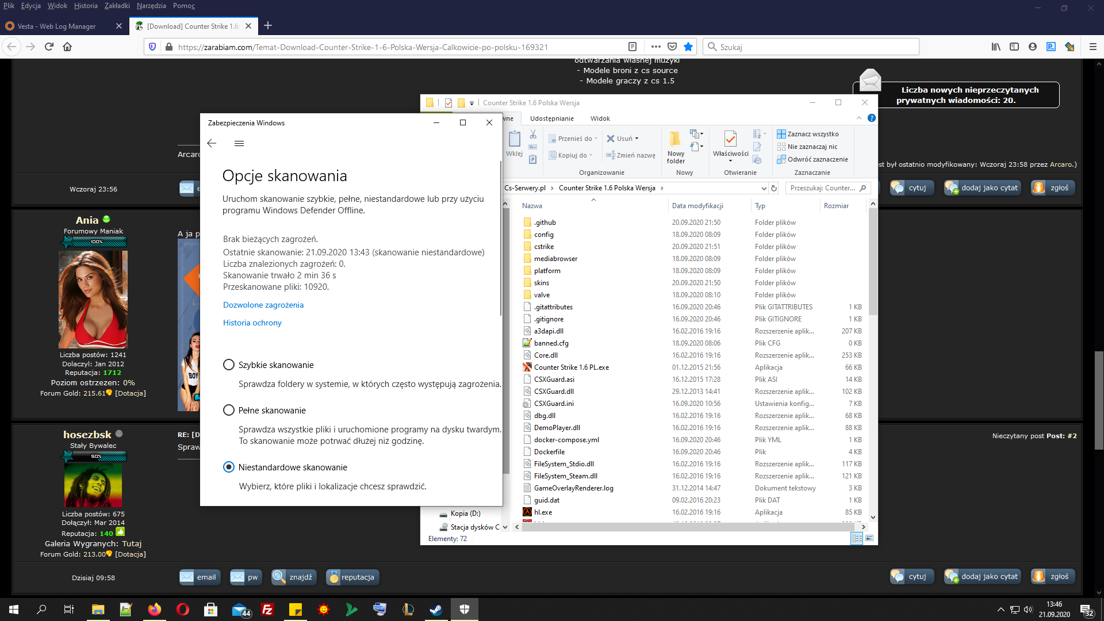Open Kopiuj do dropdown in ribbon
The height and width of the screenshot is (621, 1104).
pyautogui.click(x=571, y=155)
